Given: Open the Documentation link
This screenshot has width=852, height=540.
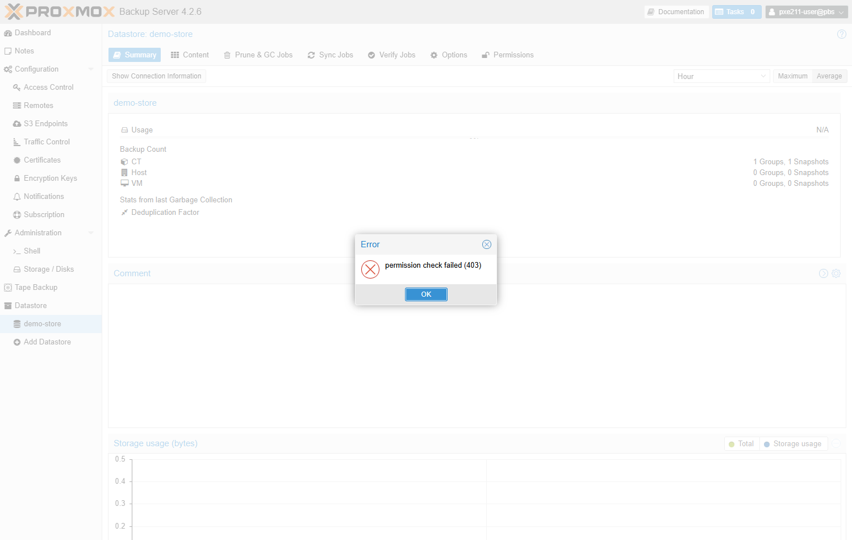Looking at the screenshot, I should click(676, 12).
